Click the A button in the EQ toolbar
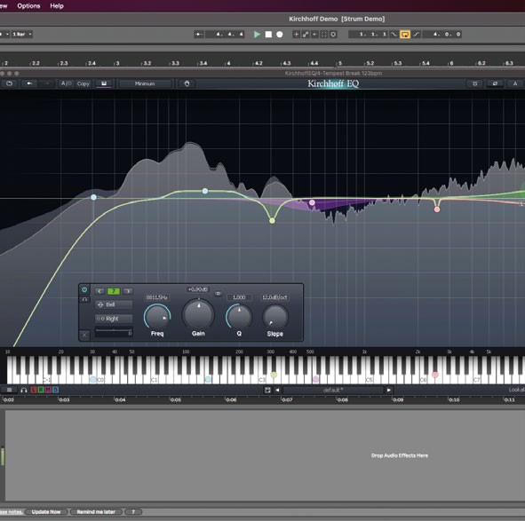This screenshot has height=521, width=525. (515, 83)
